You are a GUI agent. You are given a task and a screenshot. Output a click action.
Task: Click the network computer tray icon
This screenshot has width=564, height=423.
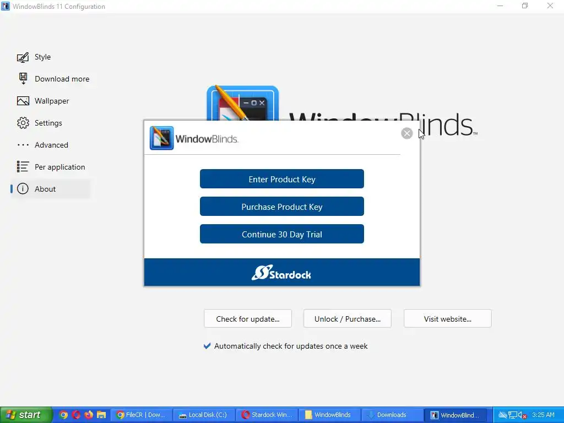pyautogui.click(x=513, y=415)
